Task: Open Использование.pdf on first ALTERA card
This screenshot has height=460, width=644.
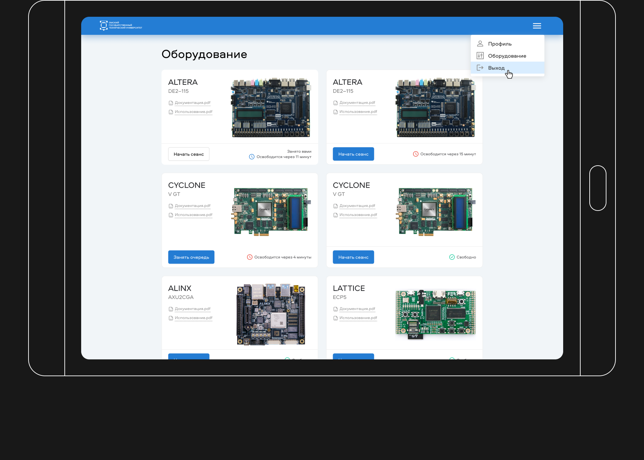Action: 194,112
